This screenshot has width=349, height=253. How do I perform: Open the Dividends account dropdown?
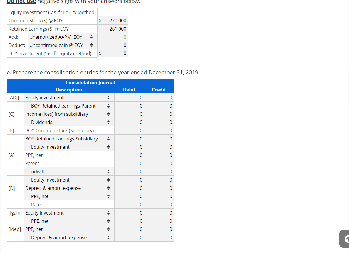(69, 122)
